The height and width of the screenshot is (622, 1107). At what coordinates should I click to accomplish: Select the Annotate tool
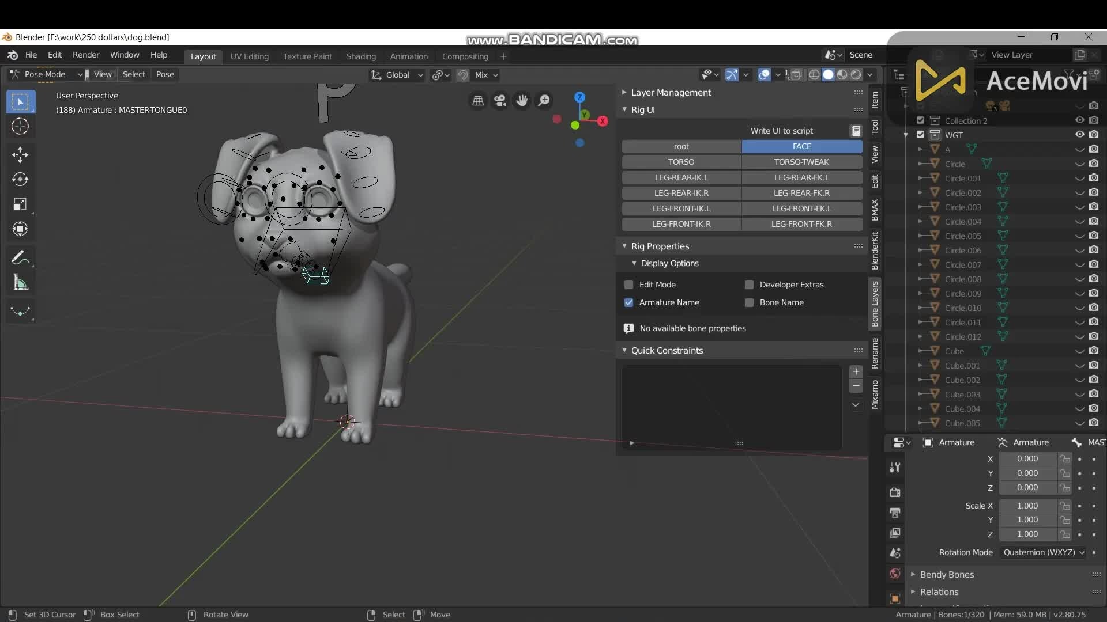click(x=20, y=257)
